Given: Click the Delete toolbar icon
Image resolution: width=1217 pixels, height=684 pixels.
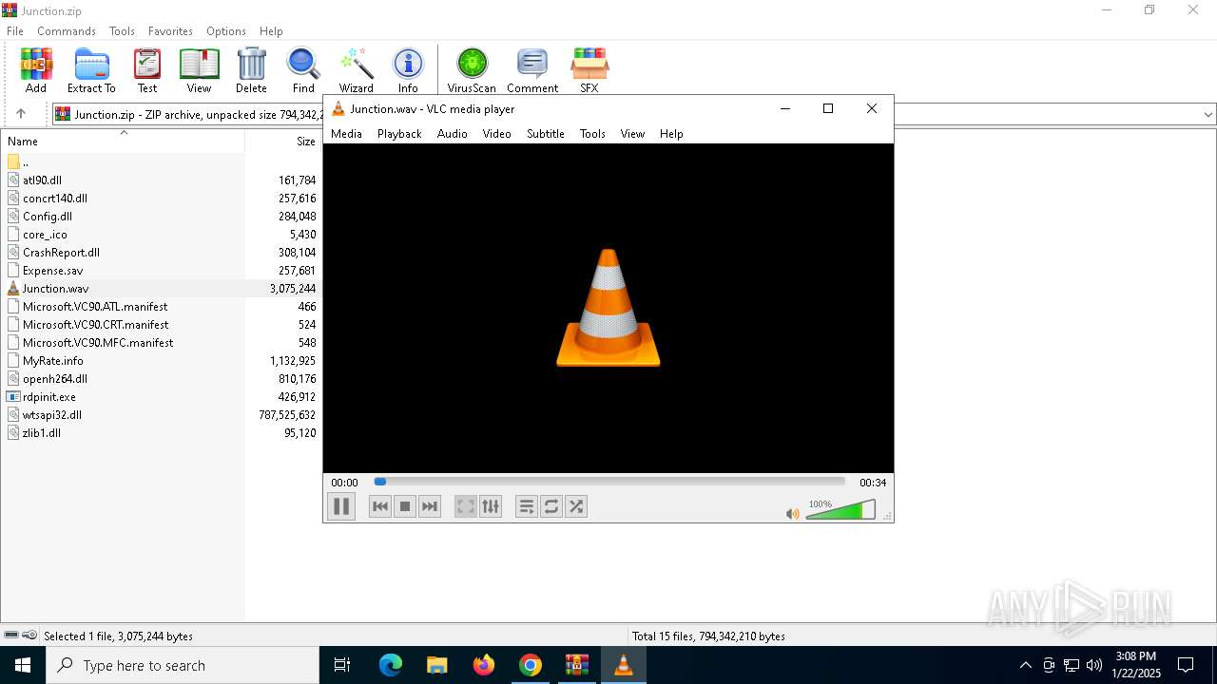Looking at the screenshot, I should (x=251, y=71).
